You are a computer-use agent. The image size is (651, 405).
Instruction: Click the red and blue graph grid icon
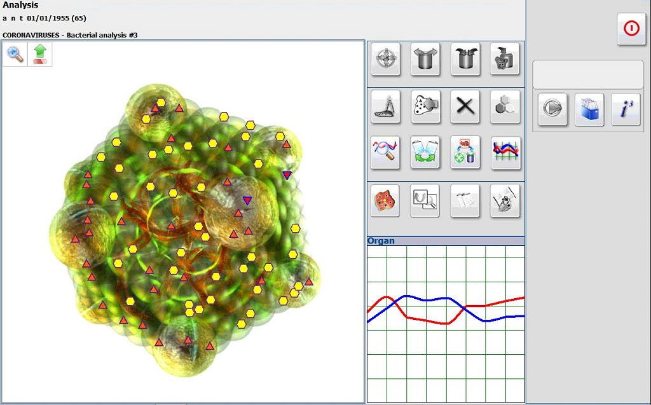(505, 153)
